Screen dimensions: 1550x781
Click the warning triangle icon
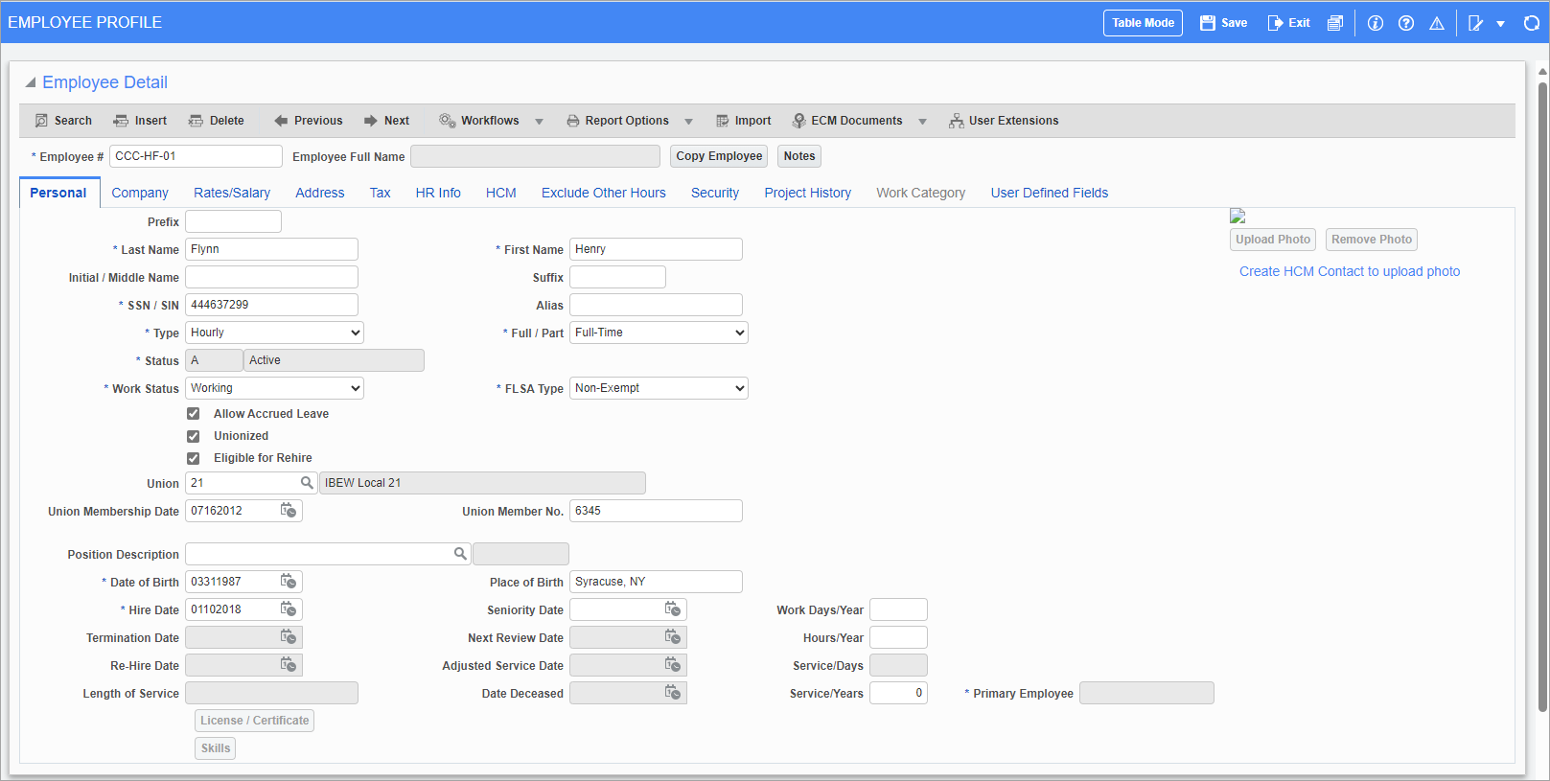[x=1437, y=23]
